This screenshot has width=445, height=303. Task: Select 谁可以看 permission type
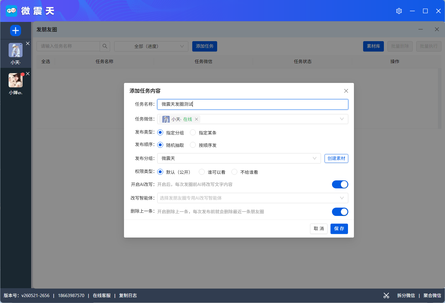(x=202, y=172)
